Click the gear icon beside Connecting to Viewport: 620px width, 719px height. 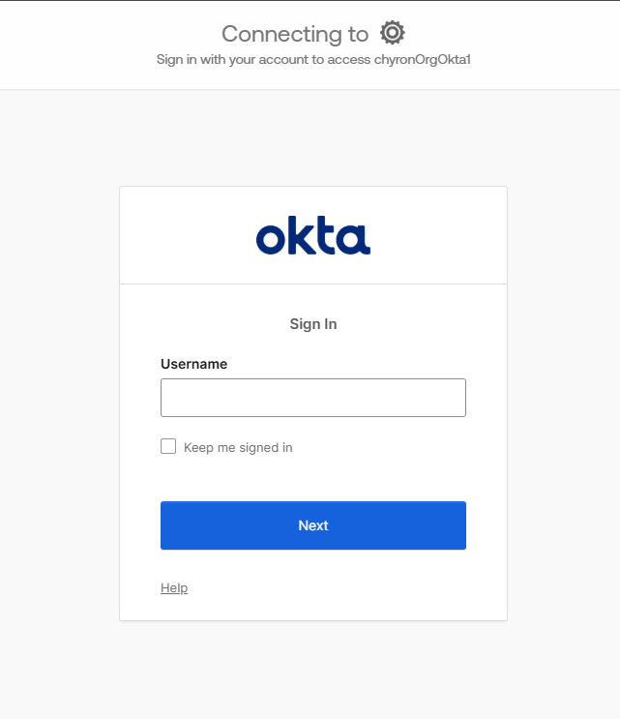click(392, 33)
